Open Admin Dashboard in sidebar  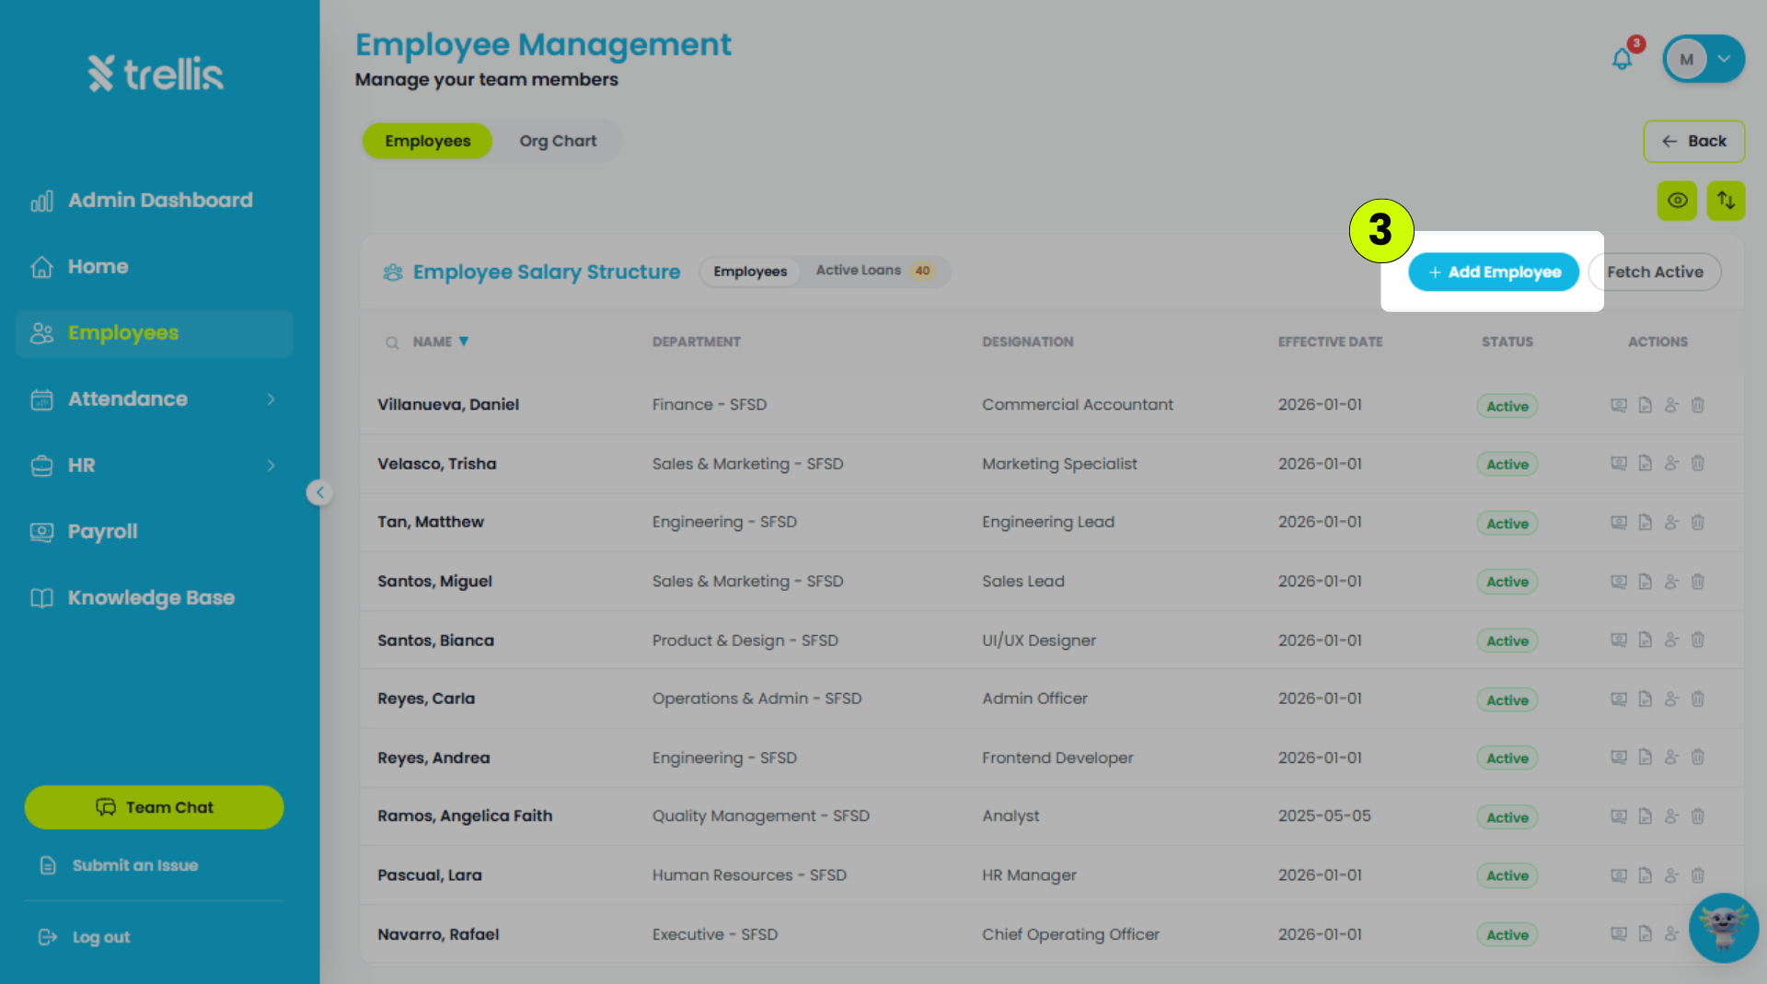[x=155, y=200]
